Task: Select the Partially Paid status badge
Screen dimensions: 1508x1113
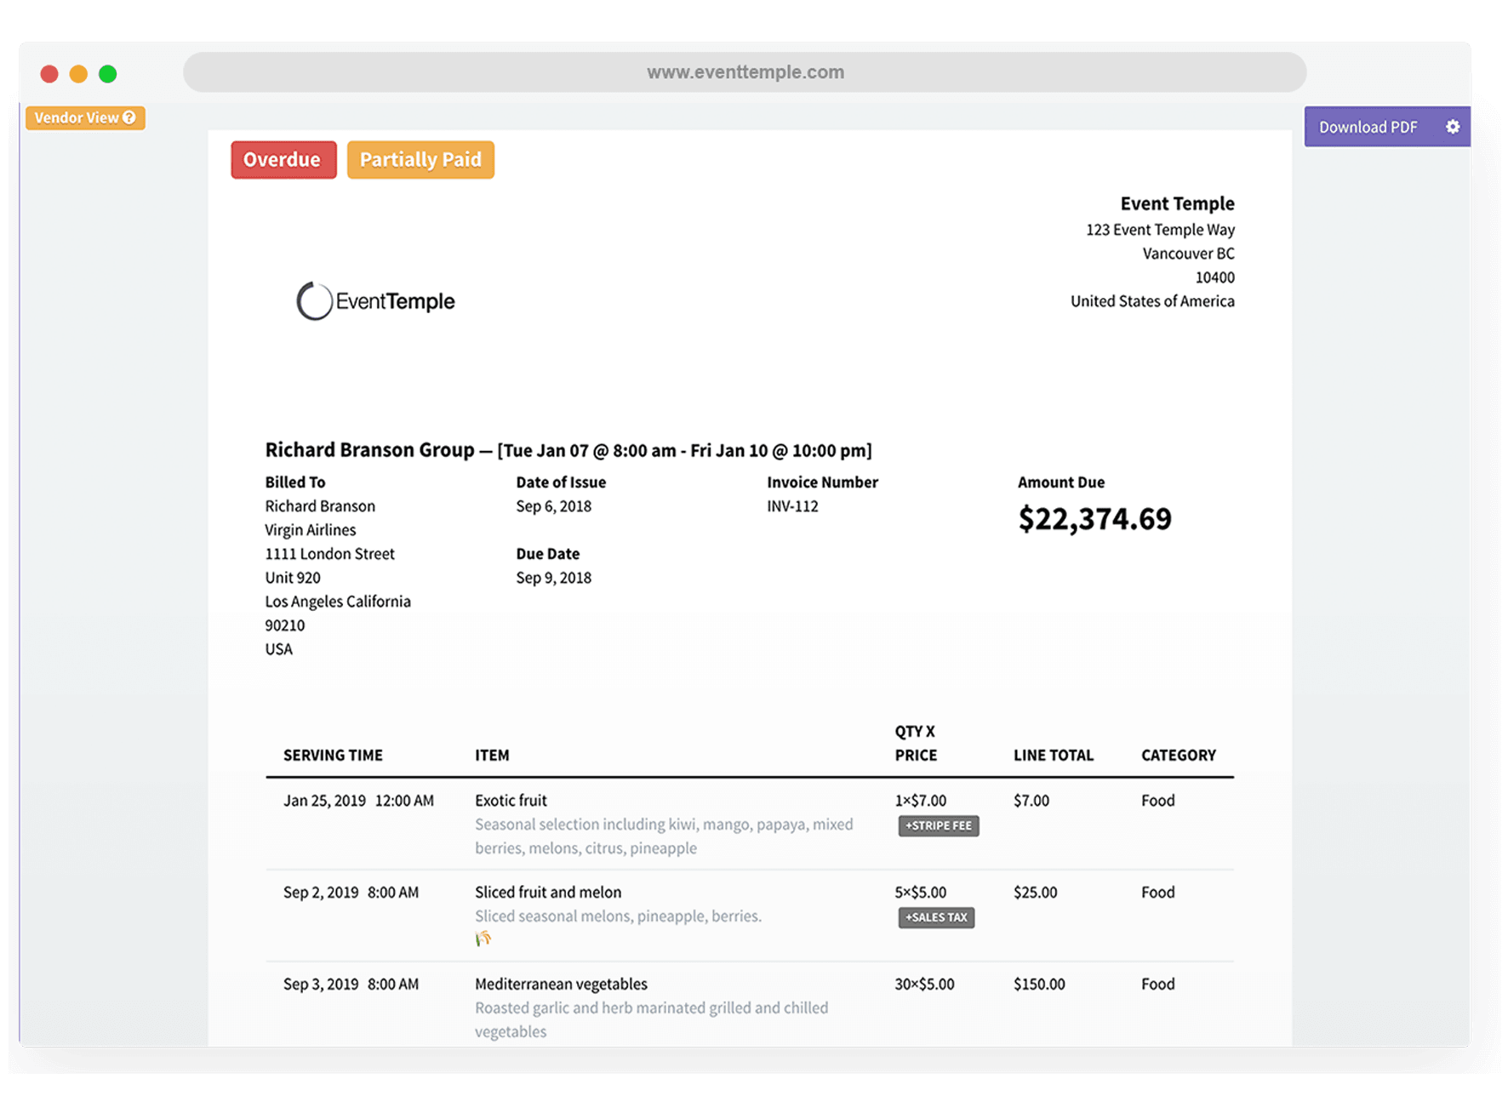Action: pyautogui.click(x=420, y=160)
